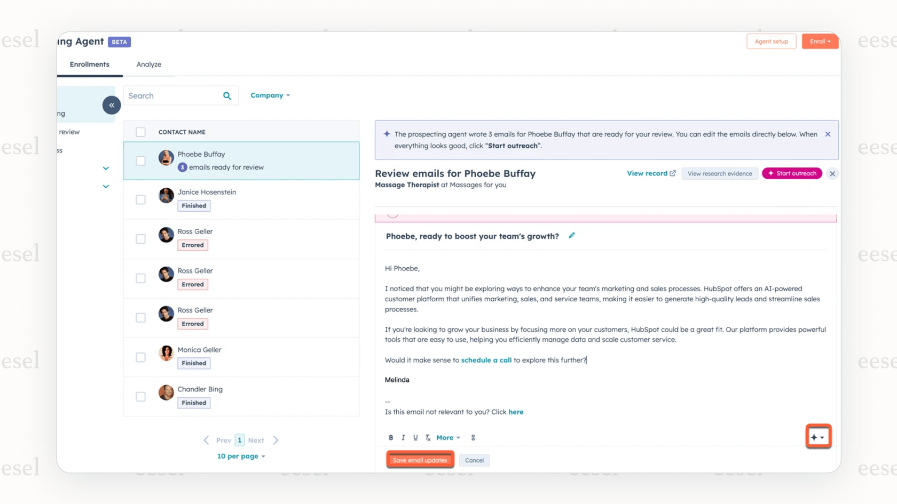897x504 pixels.
Task: Switch to the Analyze tab
Action: point(148,64)
